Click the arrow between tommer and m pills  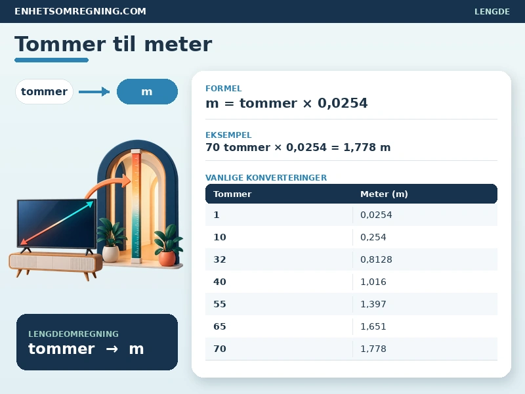point(94,91)
